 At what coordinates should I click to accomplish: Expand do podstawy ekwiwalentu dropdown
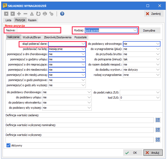(x=89, y=103)
